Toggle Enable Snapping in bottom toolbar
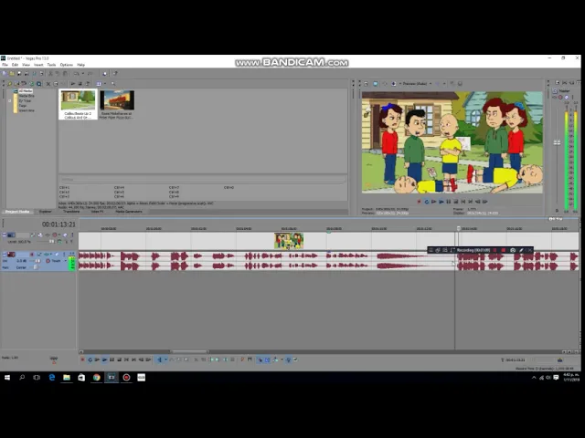 (x=260, y=360)
